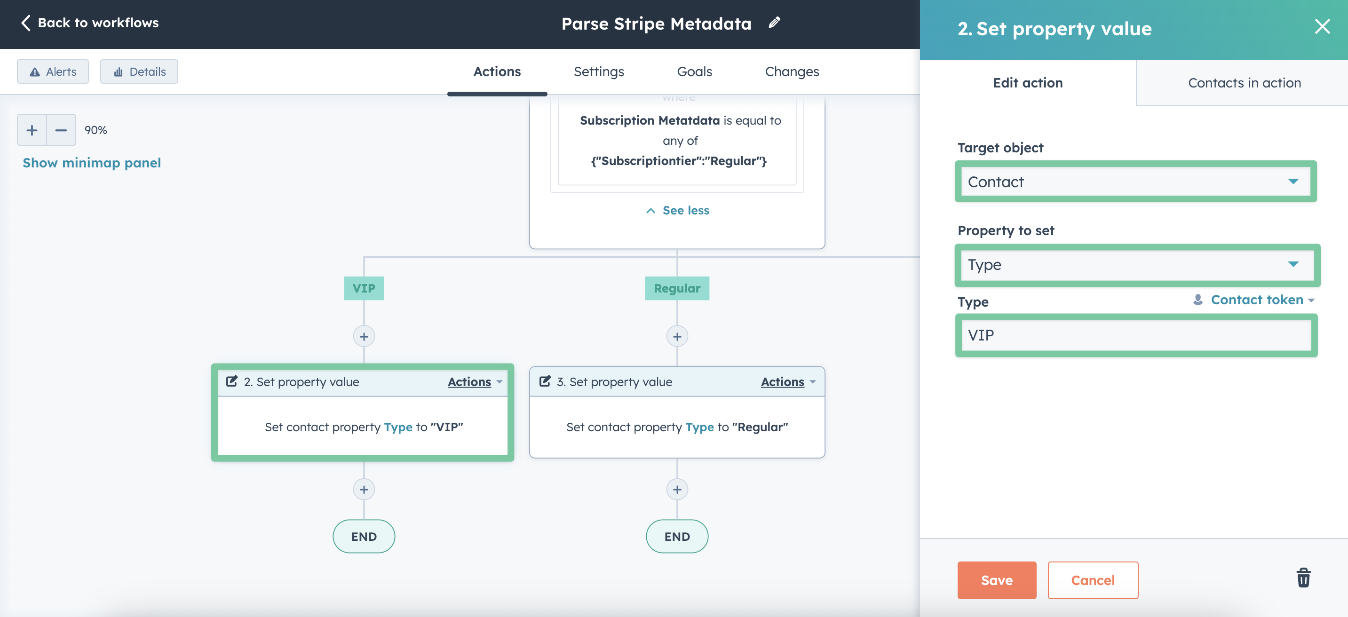The width and height of the screenshot is (1348, 617).
Task: Click the zoom in plus icon
Action: tap(32, 130)
